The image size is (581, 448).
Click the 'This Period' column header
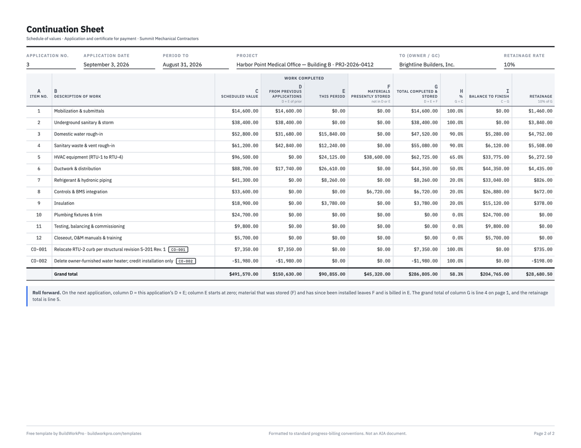[332, 96]
